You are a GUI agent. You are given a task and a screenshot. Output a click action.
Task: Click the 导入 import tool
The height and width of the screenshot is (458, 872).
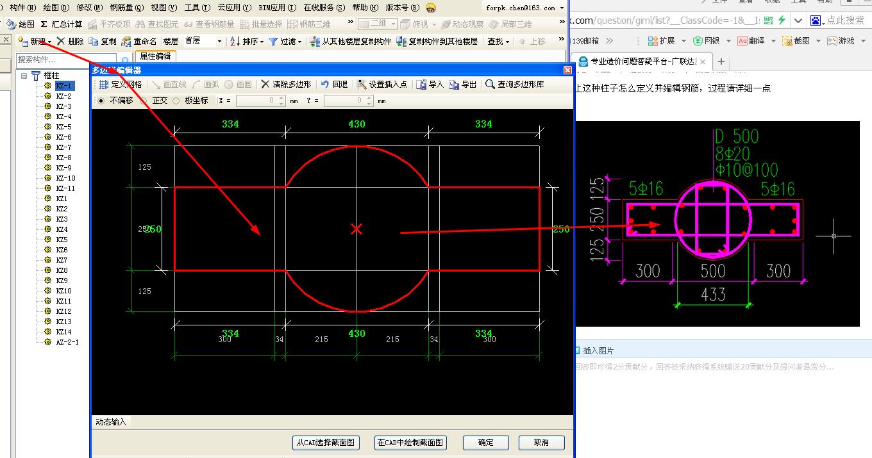coord(430,85)
